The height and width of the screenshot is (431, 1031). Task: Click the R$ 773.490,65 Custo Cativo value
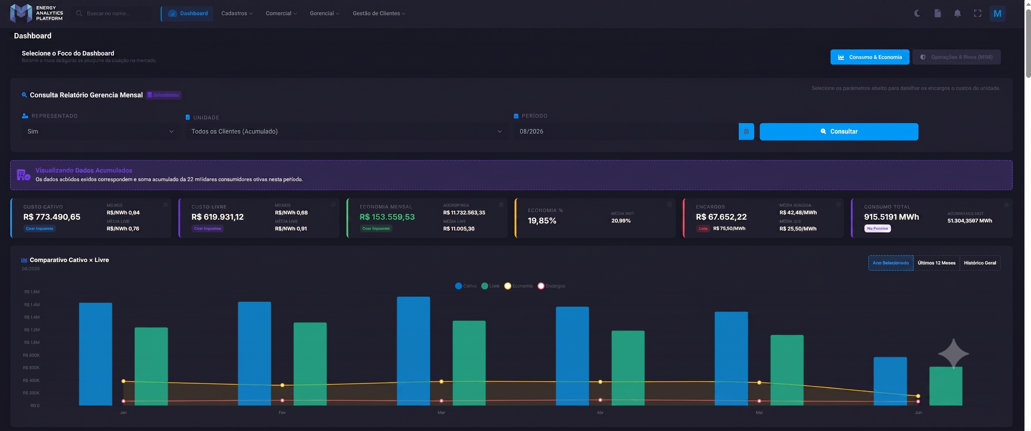pos(52,217)
